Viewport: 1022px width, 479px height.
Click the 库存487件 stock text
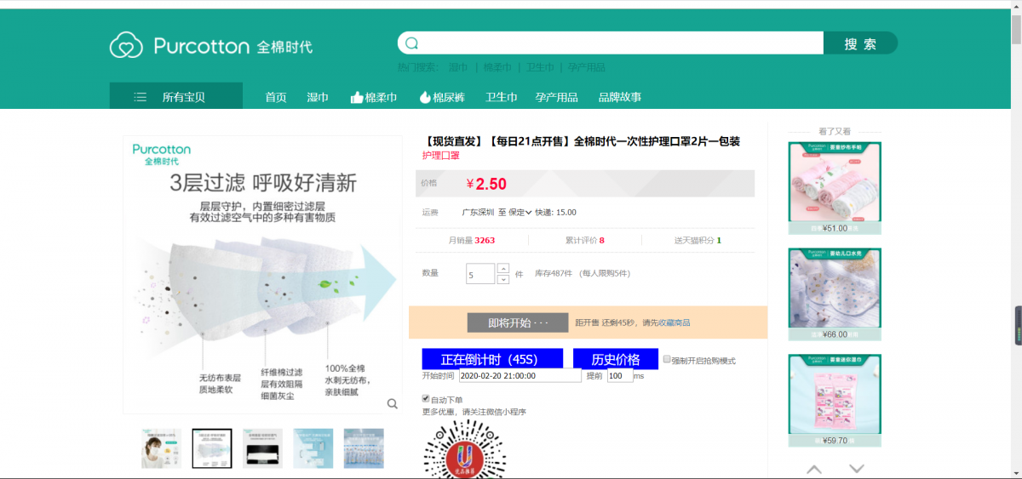pyautogui.click(x=553, y=274)
